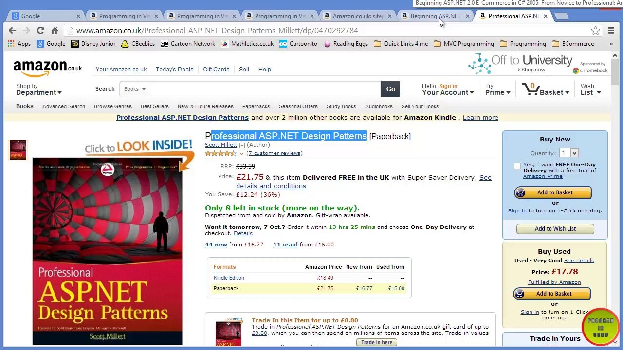
Task: Click the Amazon.co.uk logo
Action: [48, 69]
